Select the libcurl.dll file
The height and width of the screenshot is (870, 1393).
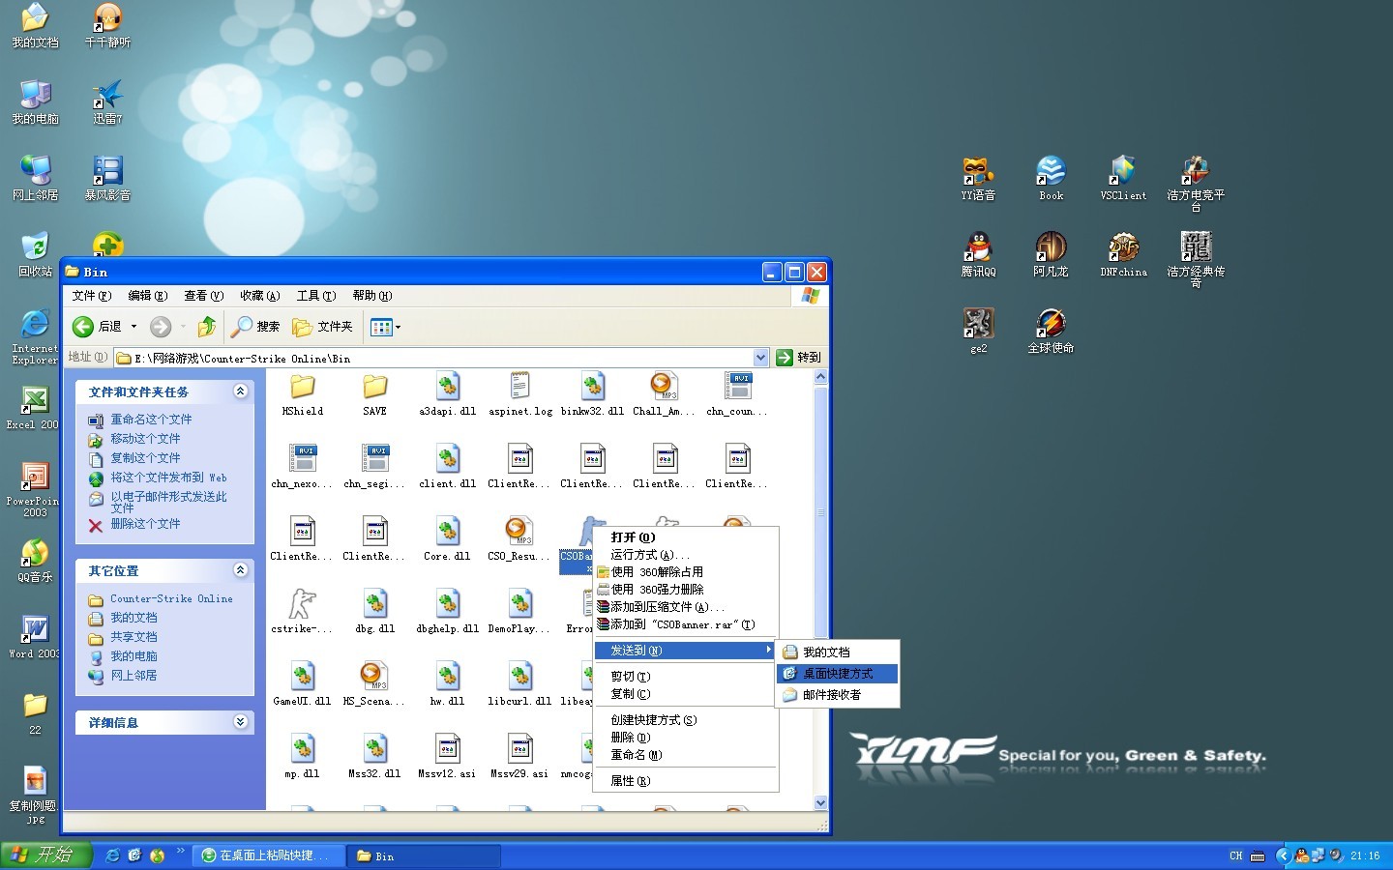point(519,684)
